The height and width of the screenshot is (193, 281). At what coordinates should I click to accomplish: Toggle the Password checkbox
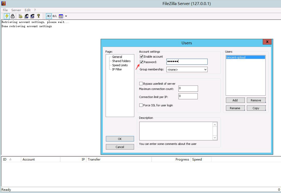pyautogui.click(x=141, y=62)
